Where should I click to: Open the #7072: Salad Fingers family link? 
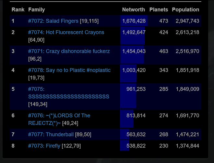tap(53, 21)
